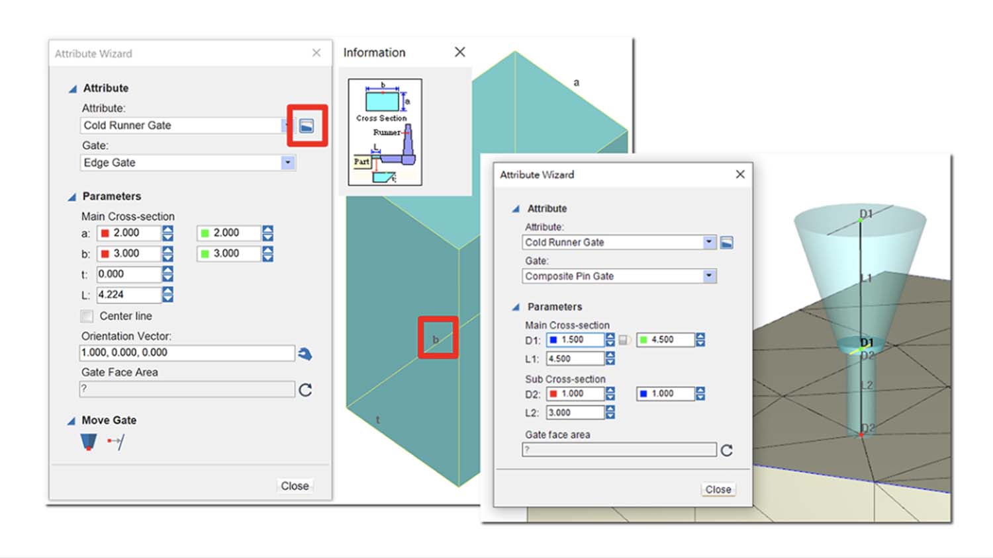Enable the Center line checkbox
The height and width of the screenshot is (558, 993).
point(87,316)
